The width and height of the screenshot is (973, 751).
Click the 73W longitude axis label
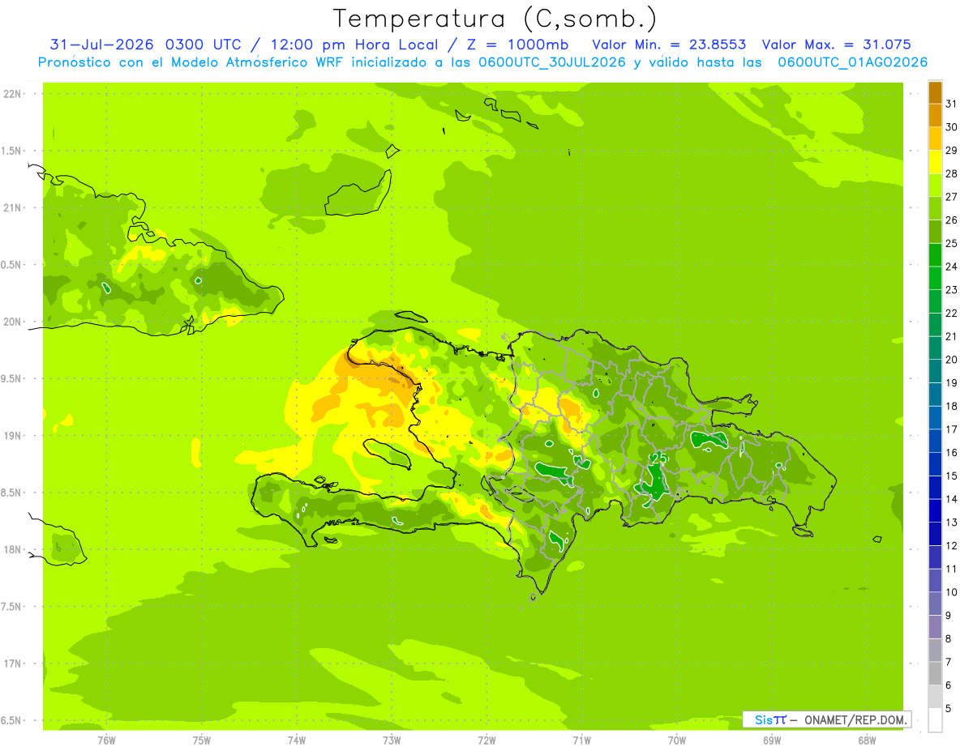tap(392, 740)
